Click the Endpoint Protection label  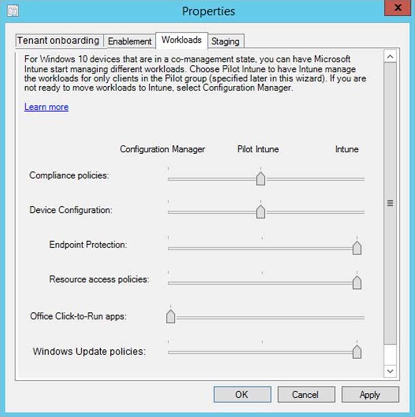[88, 245]
